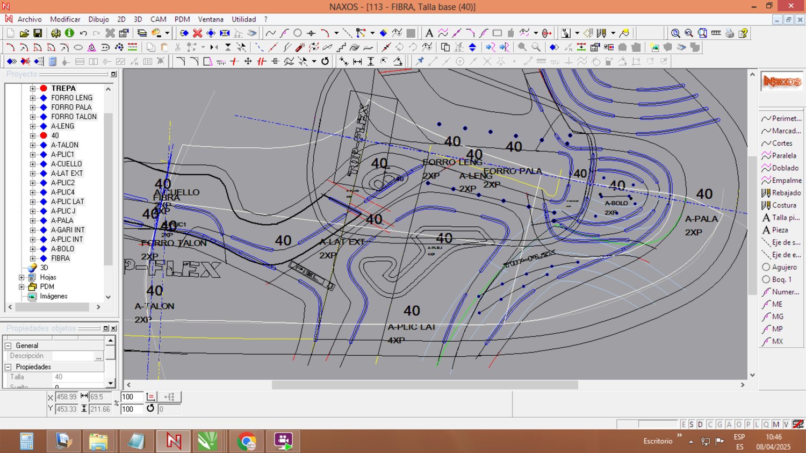This screenshot has width=806, height=453.
Task: Open the help question mark icon
Action: point(743,33)
